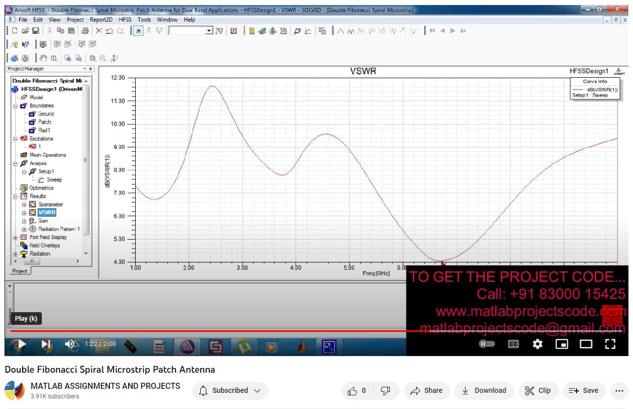Mute the video volume

[x=70, y=344]
